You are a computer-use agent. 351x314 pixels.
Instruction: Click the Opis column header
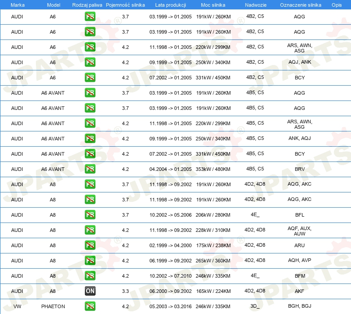pos(336,4)
